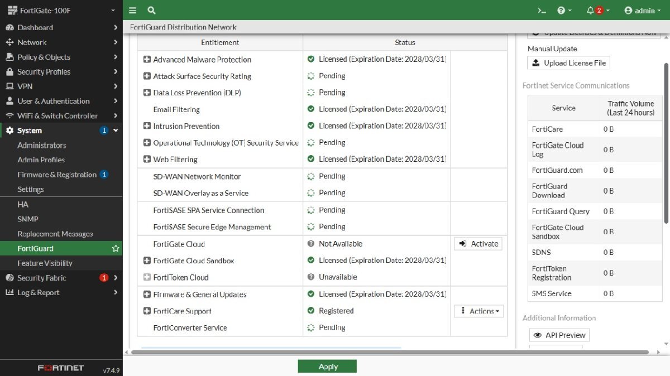Expand Advanced Malware Protection plus icon
This screenshot has width=670, height=376.
147,59
